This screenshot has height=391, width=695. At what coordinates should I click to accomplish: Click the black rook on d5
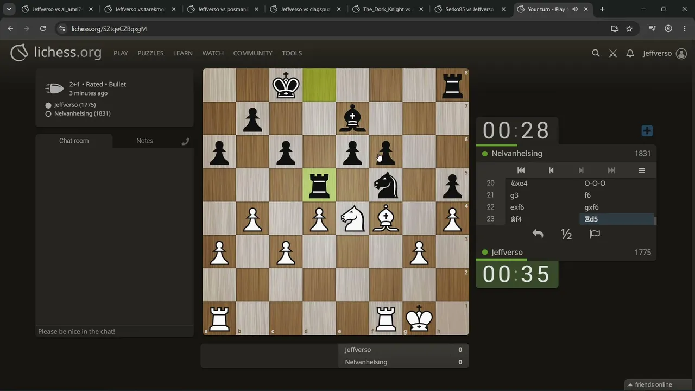point(319,185)
